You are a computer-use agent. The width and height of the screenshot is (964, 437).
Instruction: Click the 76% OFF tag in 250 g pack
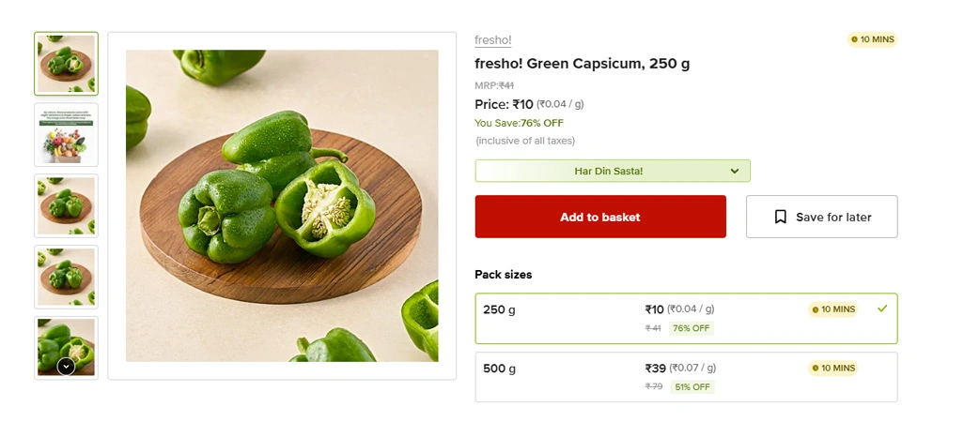691,328
